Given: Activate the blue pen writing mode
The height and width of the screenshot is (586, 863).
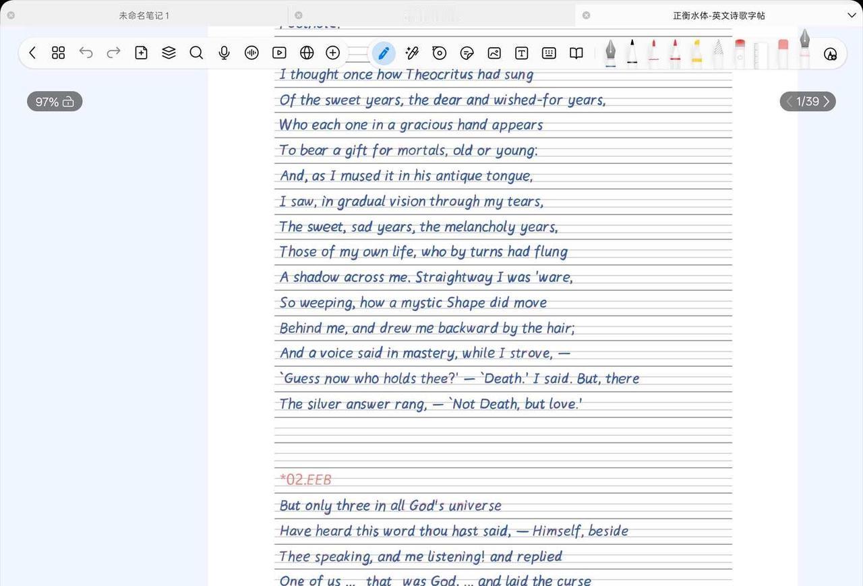Looking at the screenshot, I should coord(384,53).
